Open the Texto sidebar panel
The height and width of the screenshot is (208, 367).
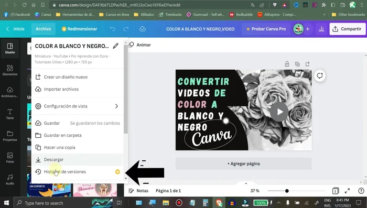click(10, 114)
